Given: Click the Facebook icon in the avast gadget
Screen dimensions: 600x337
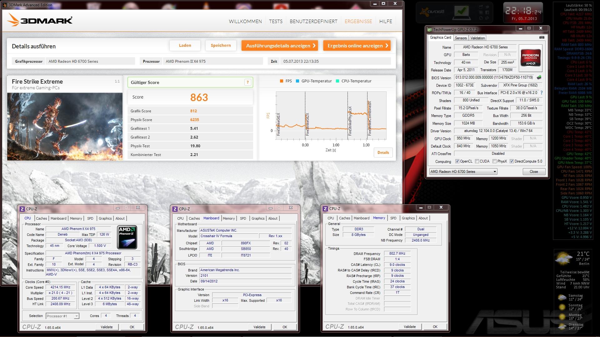Looking at the screenshot, I should pos(487,12).
